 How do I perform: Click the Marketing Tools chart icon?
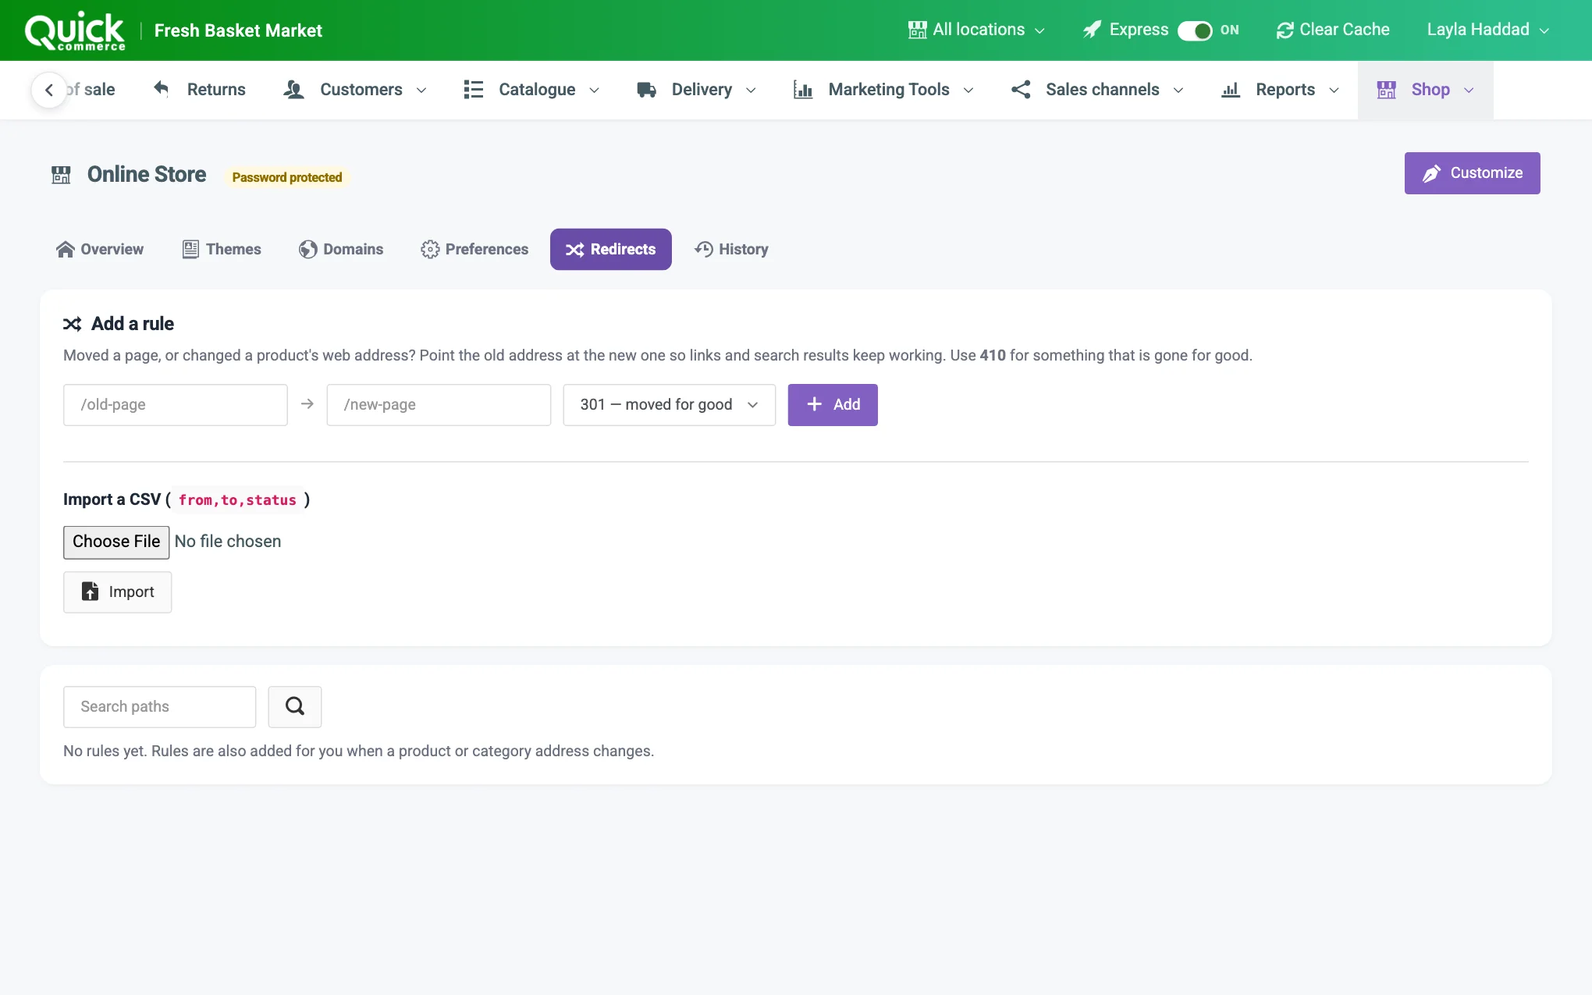pyautogui.click(x=803, y=89)
